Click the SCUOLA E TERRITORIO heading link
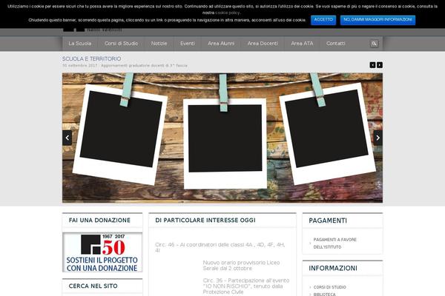 [x=92, y=58]
